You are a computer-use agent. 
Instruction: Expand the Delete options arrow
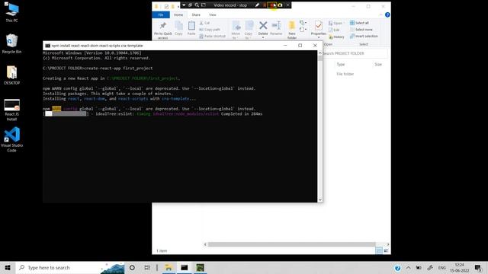click(263, 37)
